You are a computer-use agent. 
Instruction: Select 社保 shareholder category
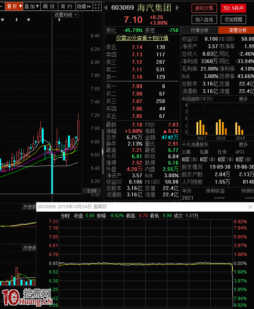[x=222, y=152]
